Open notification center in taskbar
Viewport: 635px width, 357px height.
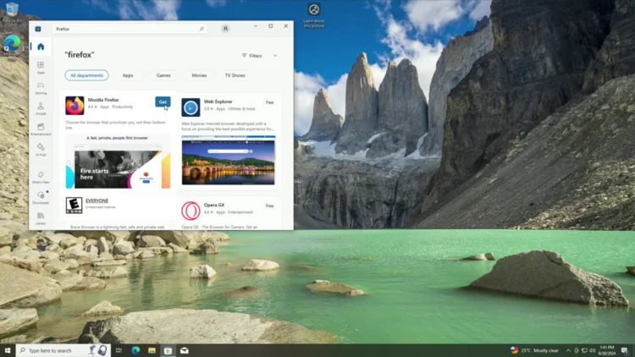(625, 350)
